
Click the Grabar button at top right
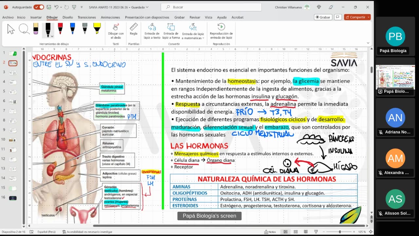(x=323, y=17)
